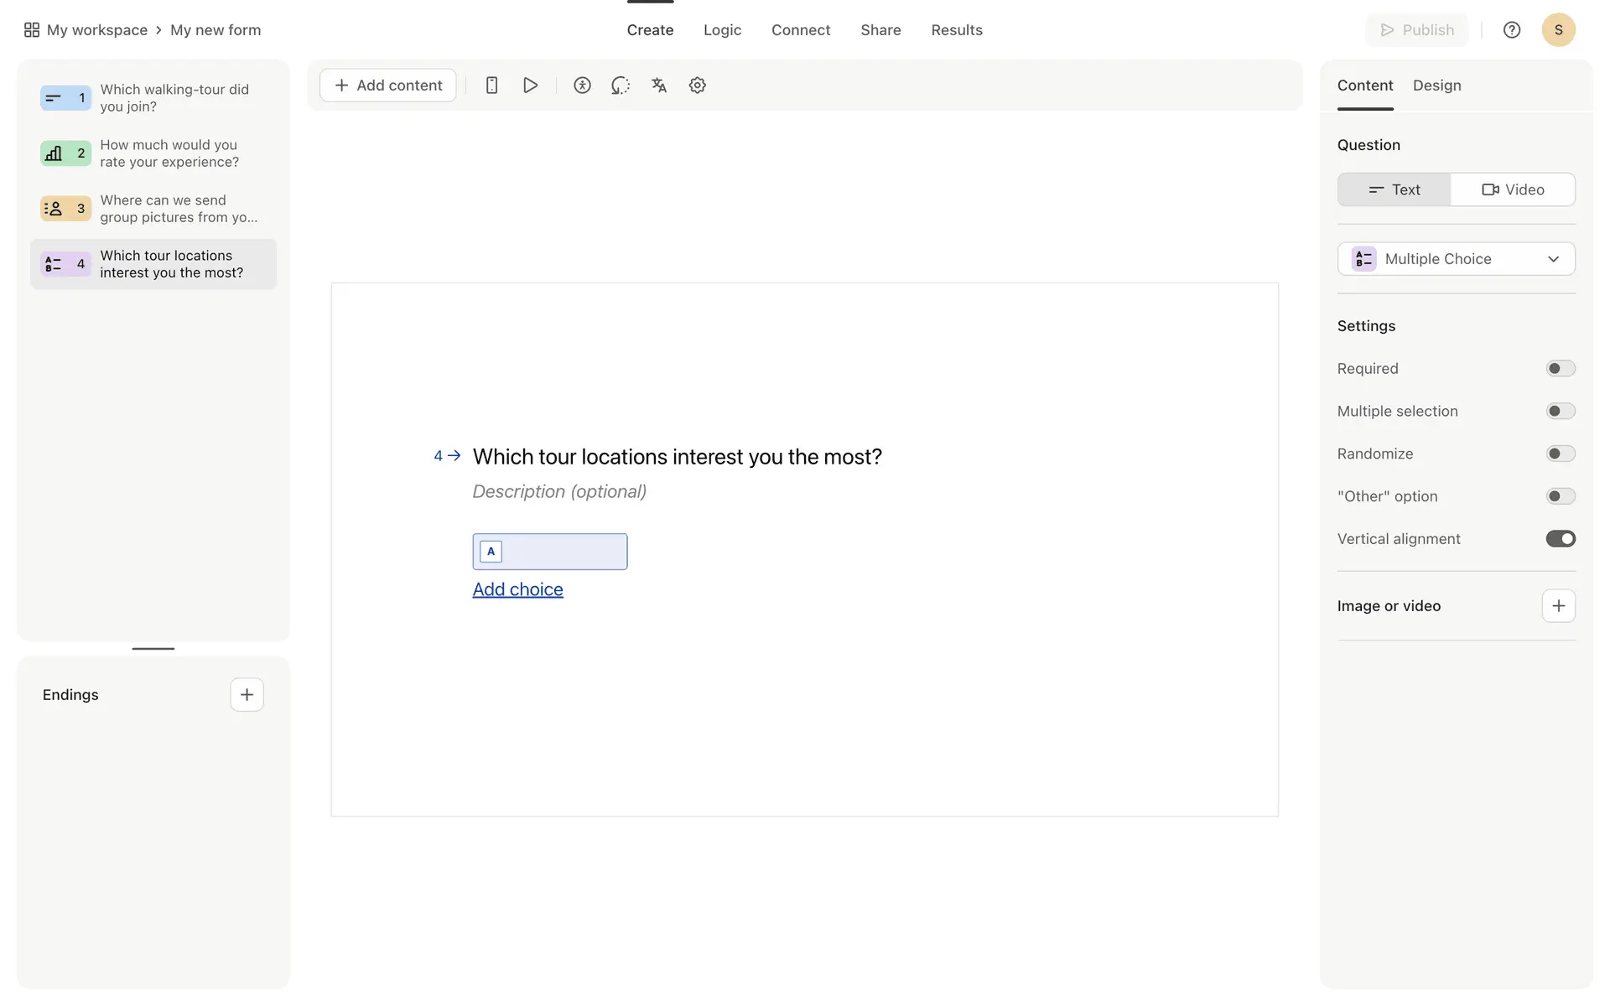The width and height of the screenshot is (1610, 1006).
Task: Click the choice A input field
Action: click(x=562, y=552)
